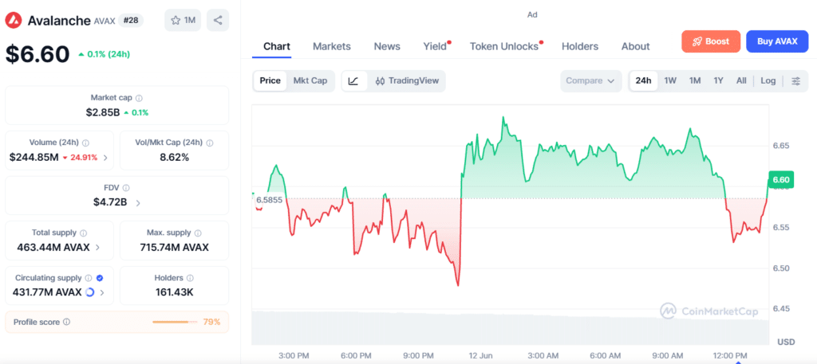Click the #28 rank badge

coord(131,20)
